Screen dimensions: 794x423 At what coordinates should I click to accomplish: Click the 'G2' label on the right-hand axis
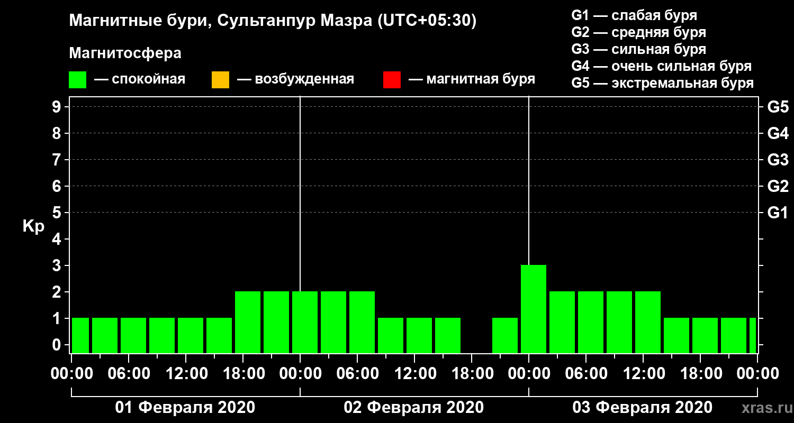coord(778,186)
